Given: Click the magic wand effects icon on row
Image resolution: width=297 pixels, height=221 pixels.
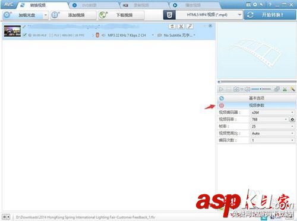Looking at the screenshot, I should [x=189, y=26].
